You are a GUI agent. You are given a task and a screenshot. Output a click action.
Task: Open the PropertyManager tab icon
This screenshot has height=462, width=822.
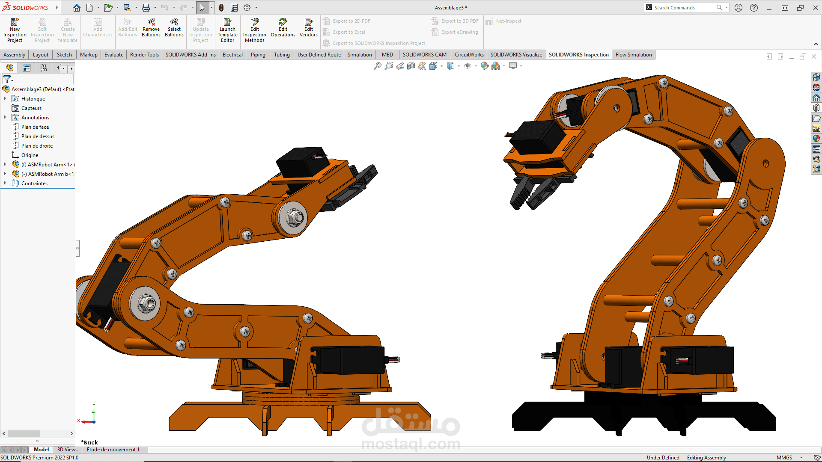pos(27,68)
